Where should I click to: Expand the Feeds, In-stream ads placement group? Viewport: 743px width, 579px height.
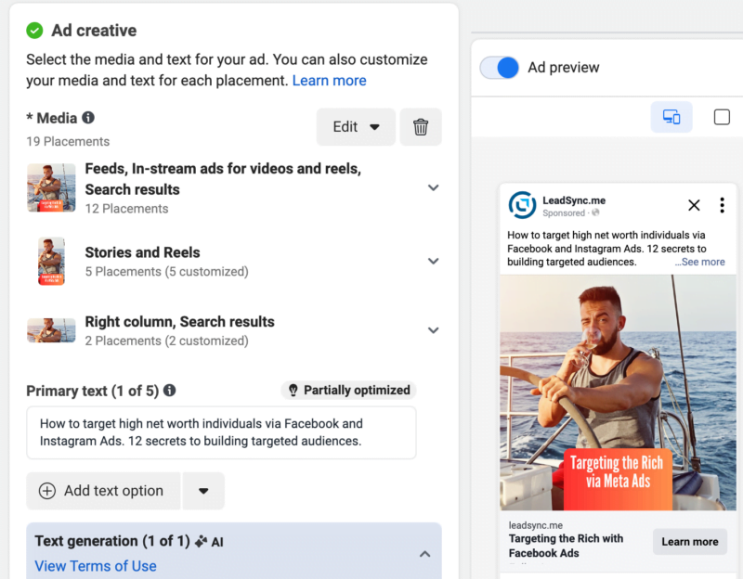point(433,187)
